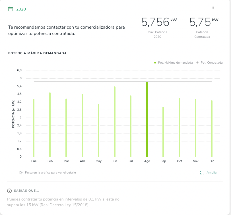
Task: Select the Mar bar in chart
Action: coord(66,128)
